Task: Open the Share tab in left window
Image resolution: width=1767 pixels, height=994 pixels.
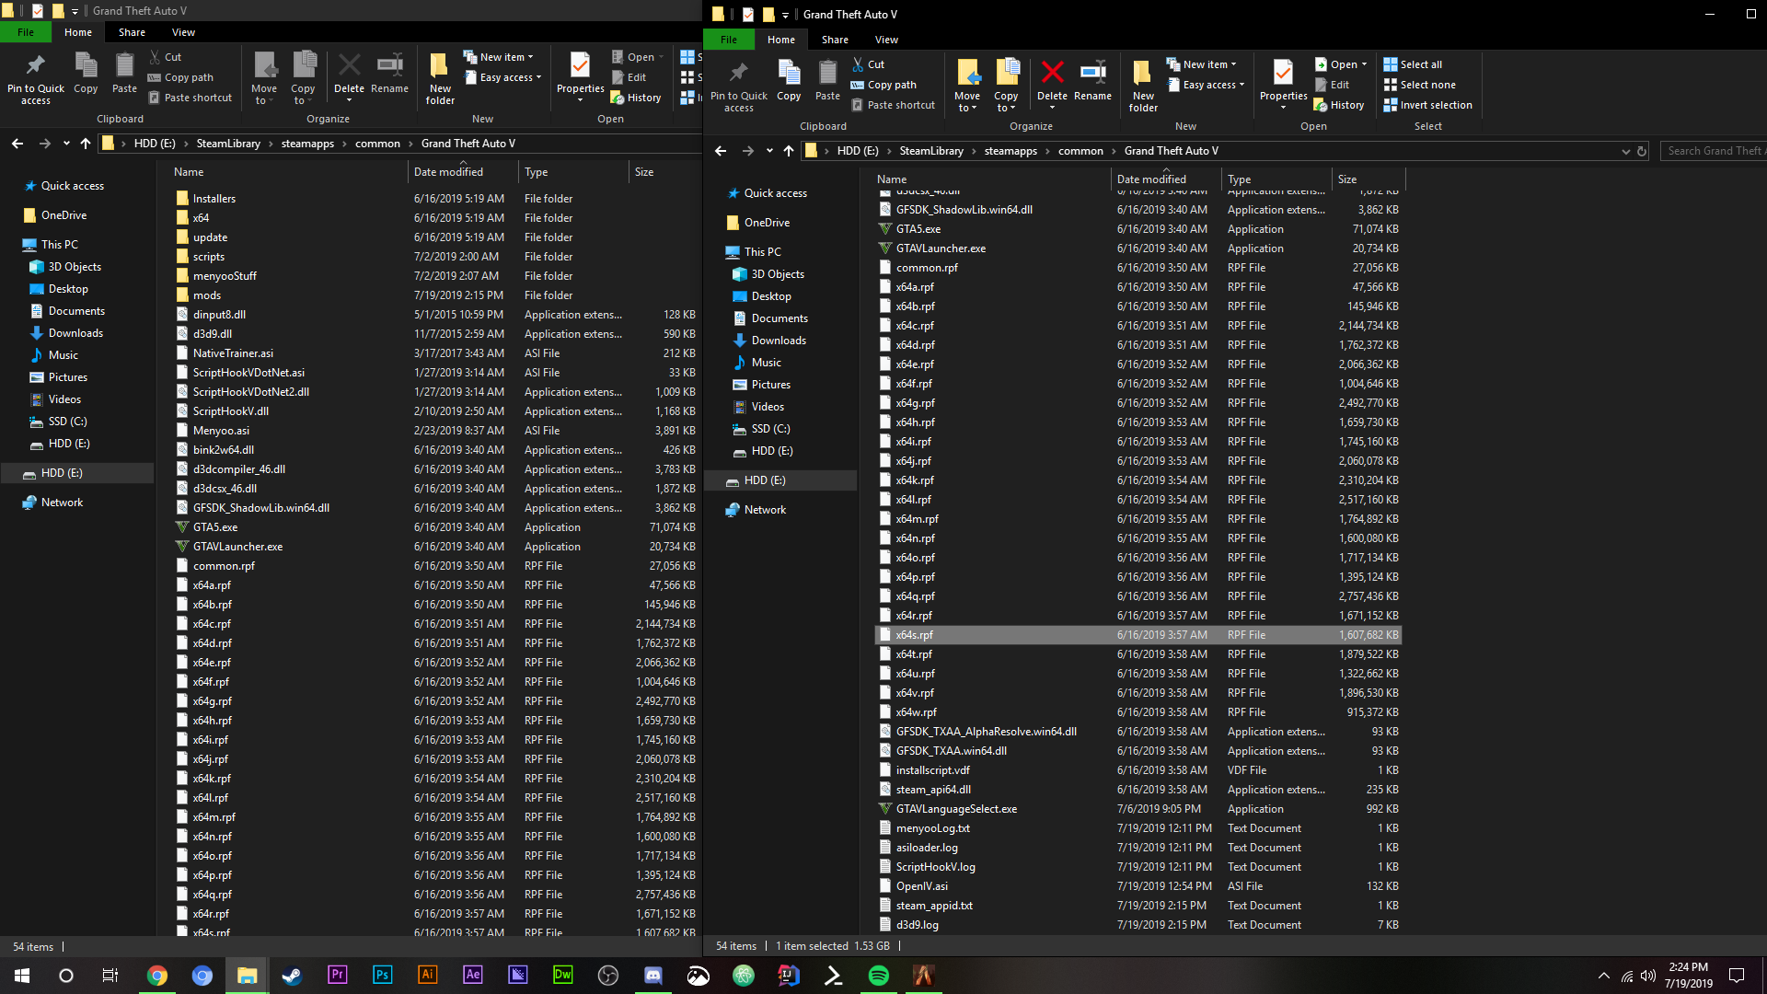Action: 132,32
